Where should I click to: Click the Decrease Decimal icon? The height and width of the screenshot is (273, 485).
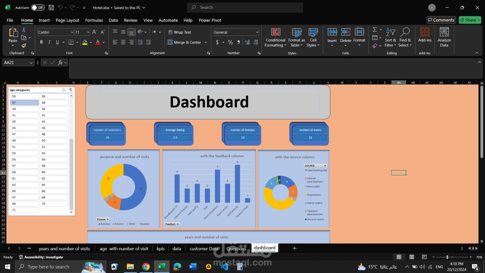(x=256, y=42)
